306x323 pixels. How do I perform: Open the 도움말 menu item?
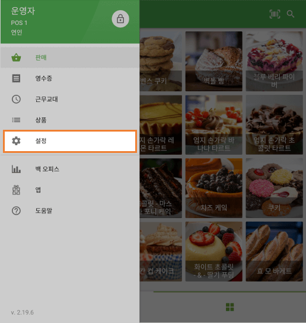click(x=70, y=211)
